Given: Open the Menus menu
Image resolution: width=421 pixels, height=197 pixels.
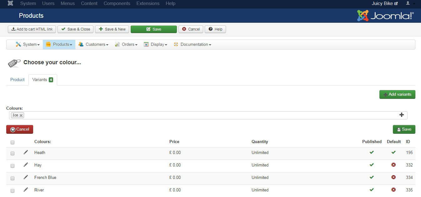Looking at the screenshot, I should [x=68, y=3].
